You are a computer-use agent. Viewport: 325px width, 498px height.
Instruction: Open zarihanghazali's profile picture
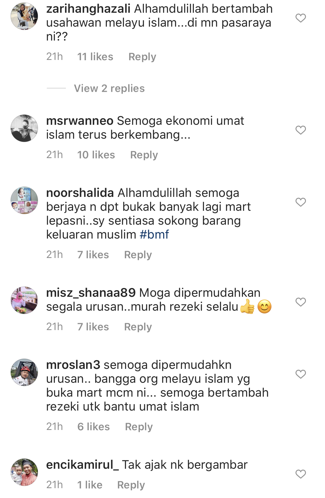pyautogui.click(x=24, y=16)
